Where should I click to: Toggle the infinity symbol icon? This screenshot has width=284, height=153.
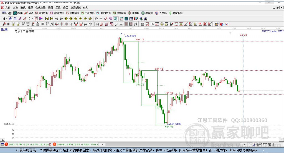(x=226, y=24)
